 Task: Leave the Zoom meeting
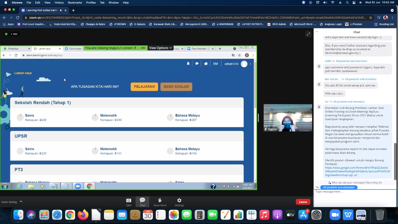[x=303, y=202]
